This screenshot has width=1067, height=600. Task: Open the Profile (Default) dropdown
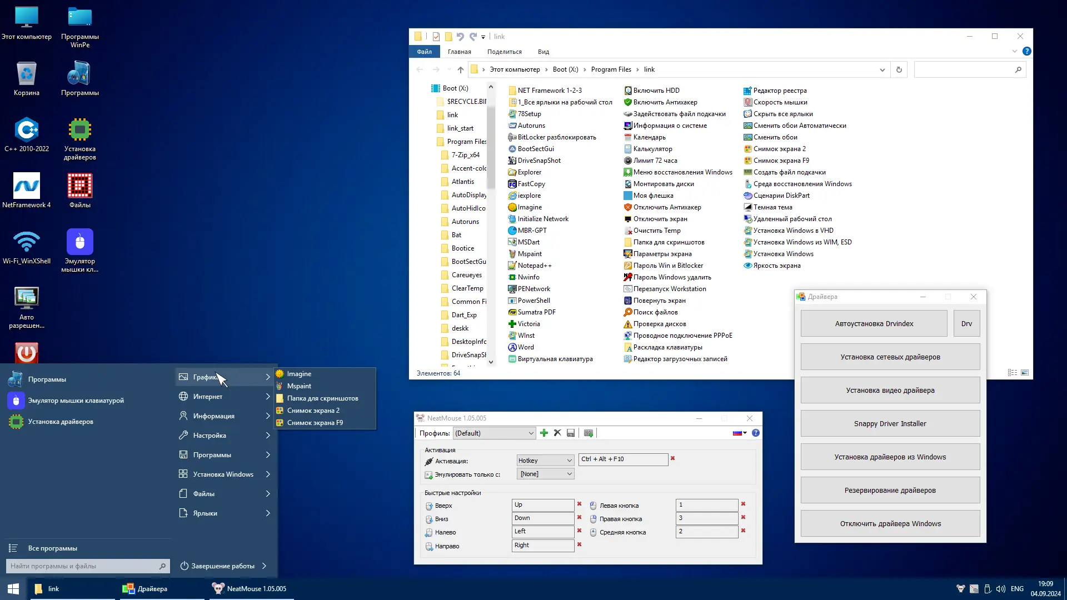point(494,433)
